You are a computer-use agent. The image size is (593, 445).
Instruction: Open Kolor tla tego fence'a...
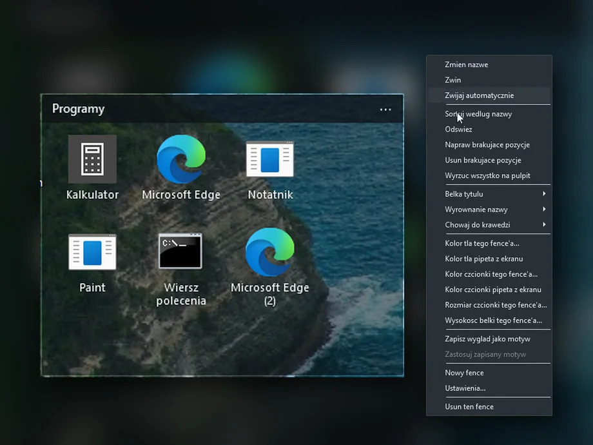coord(489,243)
